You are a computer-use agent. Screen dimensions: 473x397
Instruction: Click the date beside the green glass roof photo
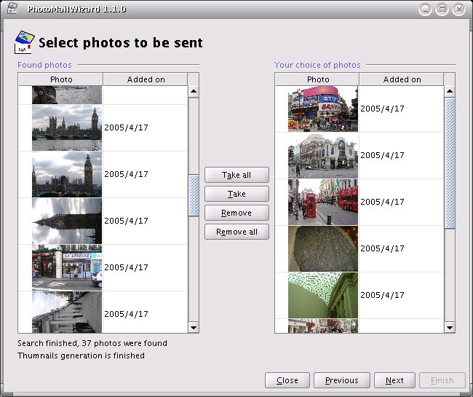(x=382, y=295)
